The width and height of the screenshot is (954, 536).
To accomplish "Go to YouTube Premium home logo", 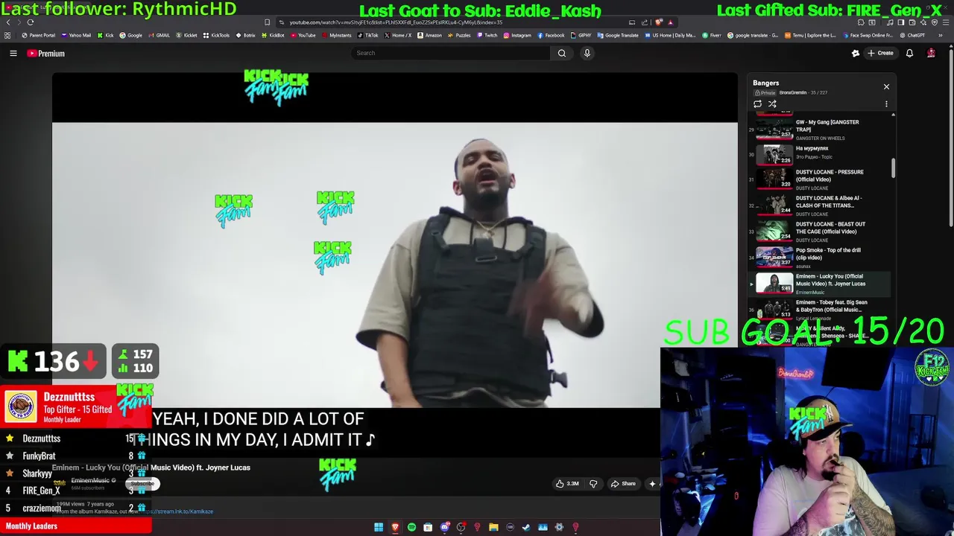I will click(x=46, y=53).
